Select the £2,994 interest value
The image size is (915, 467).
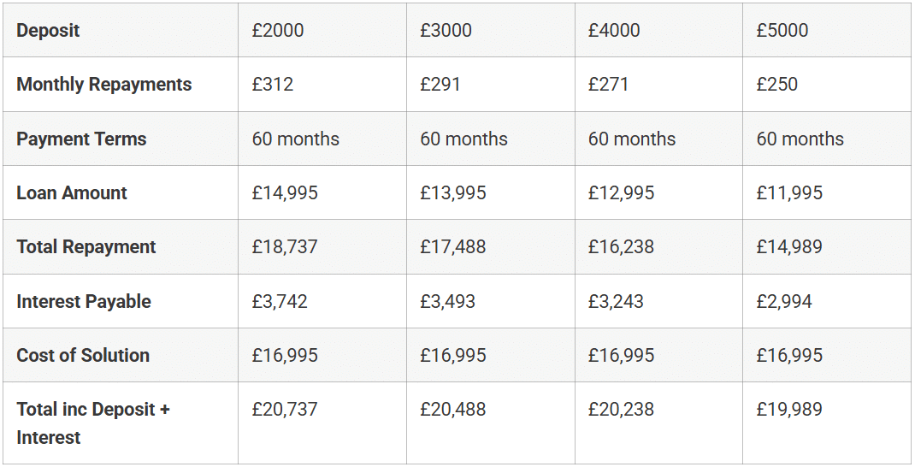coord(783,301)
